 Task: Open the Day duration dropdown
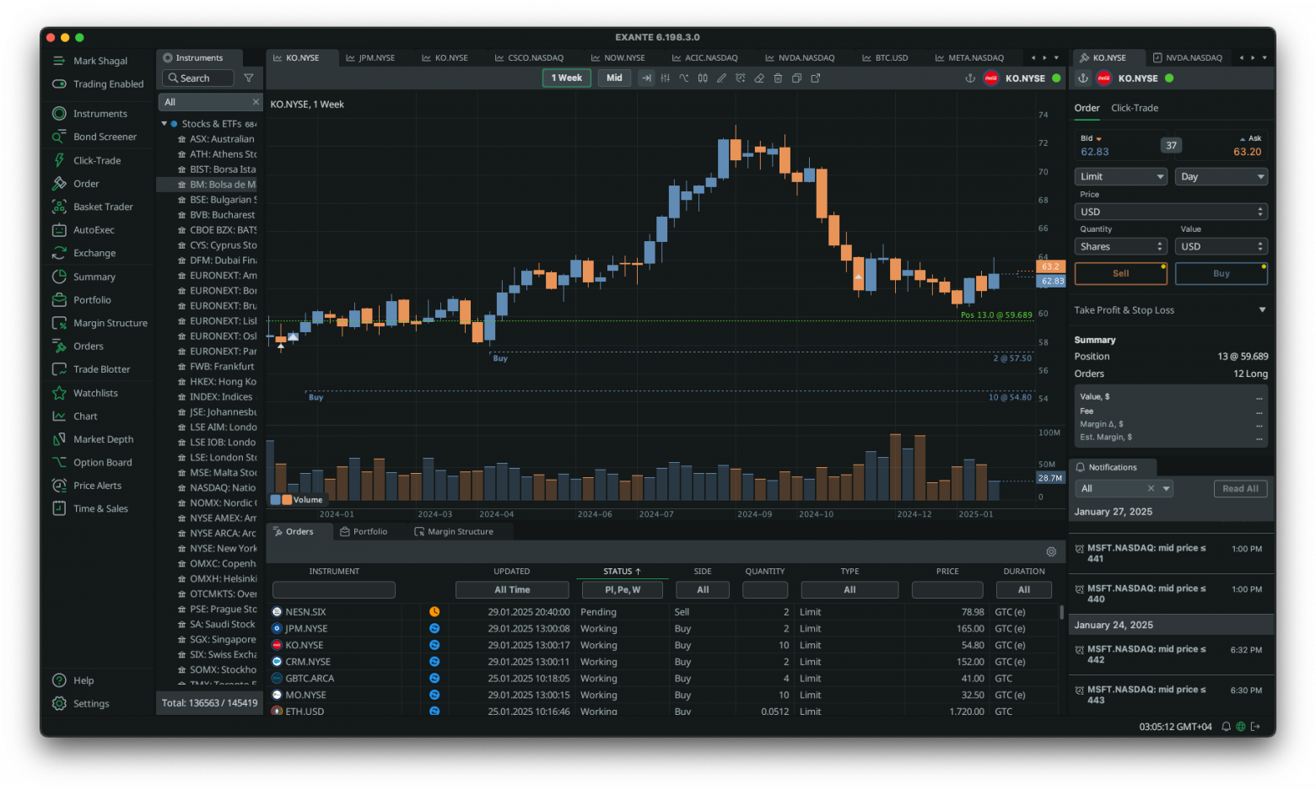[x=1222, y=176]
